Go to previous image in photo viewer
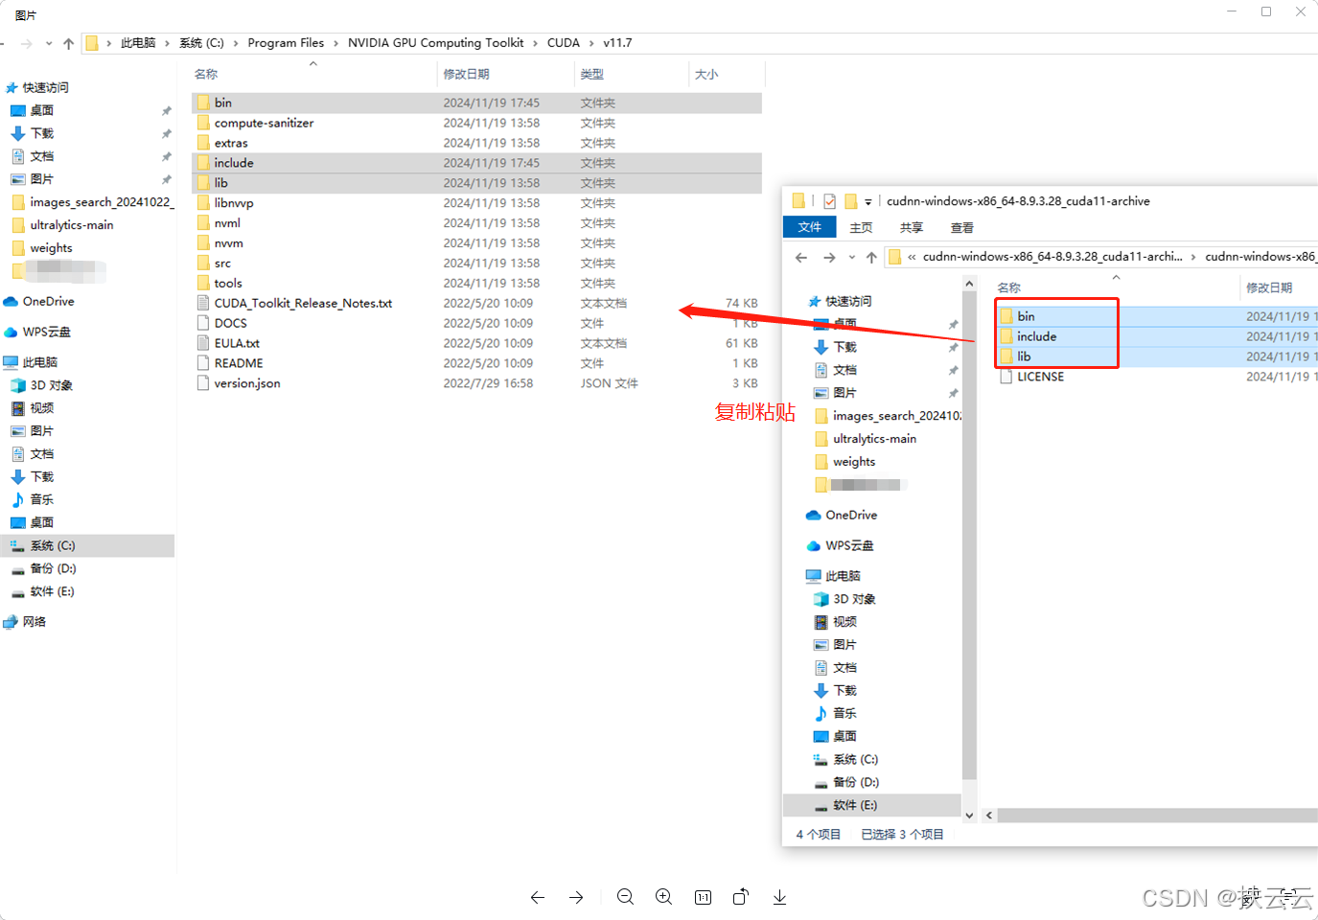The height and width of the screenshot is (920, 1318). click(538, 897)
